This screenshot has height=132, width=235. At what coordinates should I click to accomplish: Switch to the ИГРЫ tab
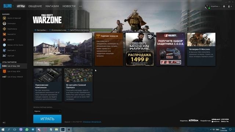pyautogui.click(x=21, y=6)
